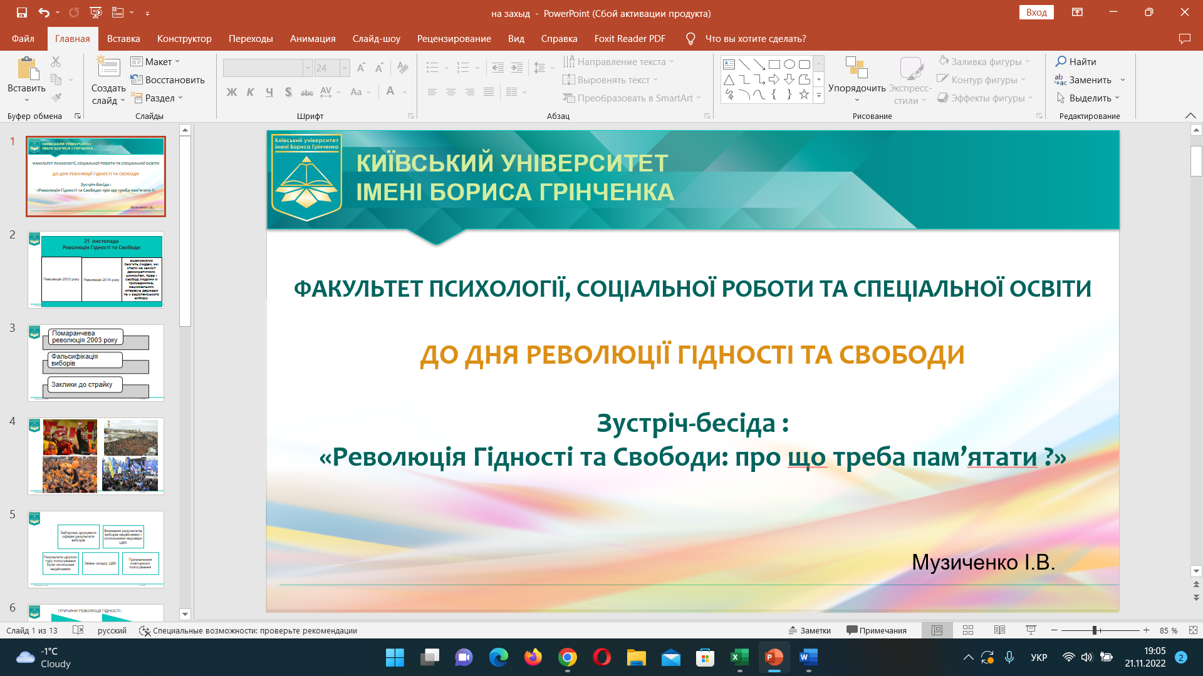
Task: Open Excel from the Windows taskbar
Action: (739, 657)
